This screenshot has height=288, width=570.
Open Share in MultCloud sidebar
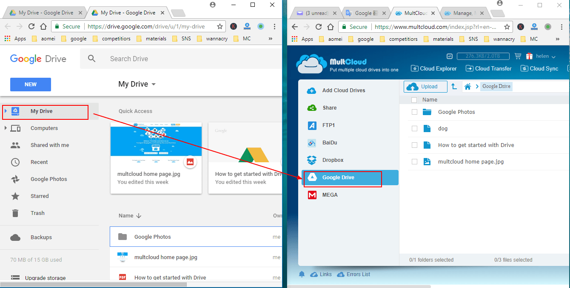pyautogui.click(x=329, y=108)
